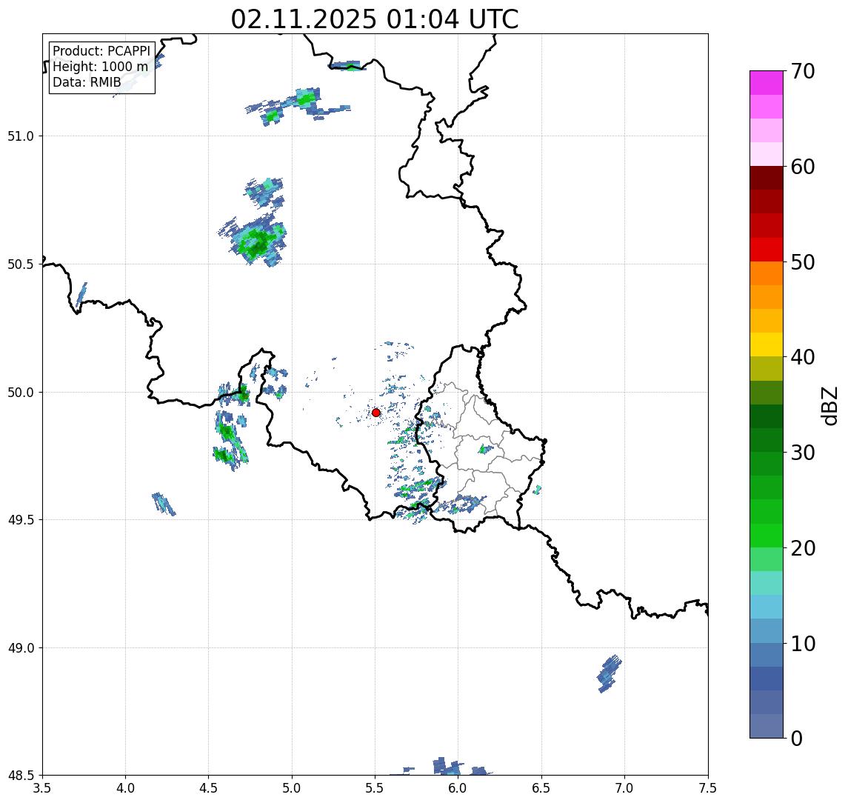
Task: Click the latitude axis label 49.5
Action: tap(21, 520)
